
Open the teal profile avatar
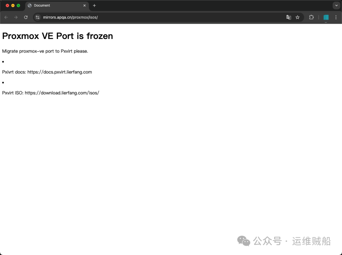[x=326, y=17]
